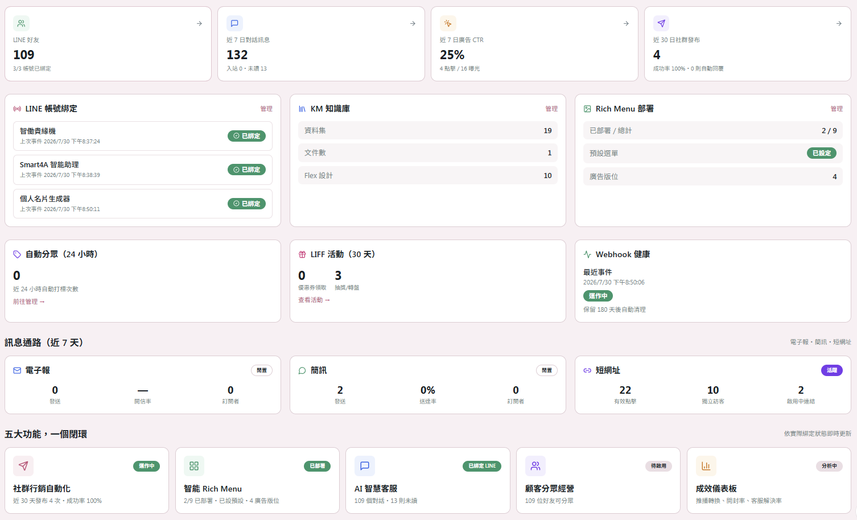Click the 抽獎/轉盤 count of 3
The width and height of the screenshot is (857, 520).
(x=338, y=275)
